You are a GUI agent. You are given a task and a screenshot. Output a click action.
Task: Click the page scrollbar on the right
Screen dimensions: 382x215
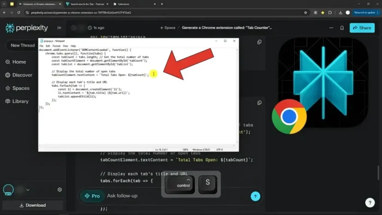coord(378,172)
